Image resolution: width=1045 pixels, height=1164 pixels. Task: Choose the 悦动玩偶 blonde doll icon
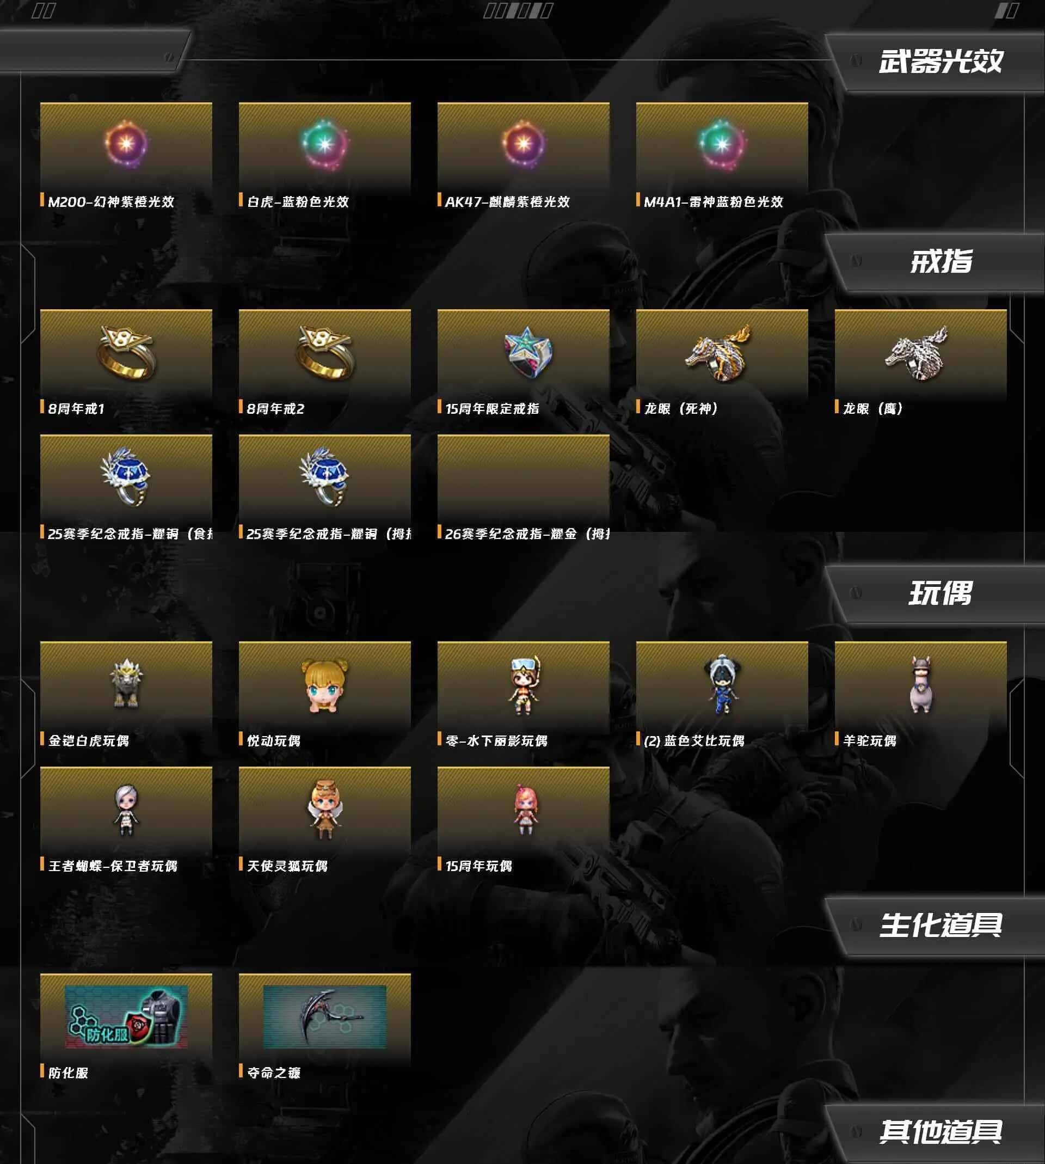pos(324,685)
